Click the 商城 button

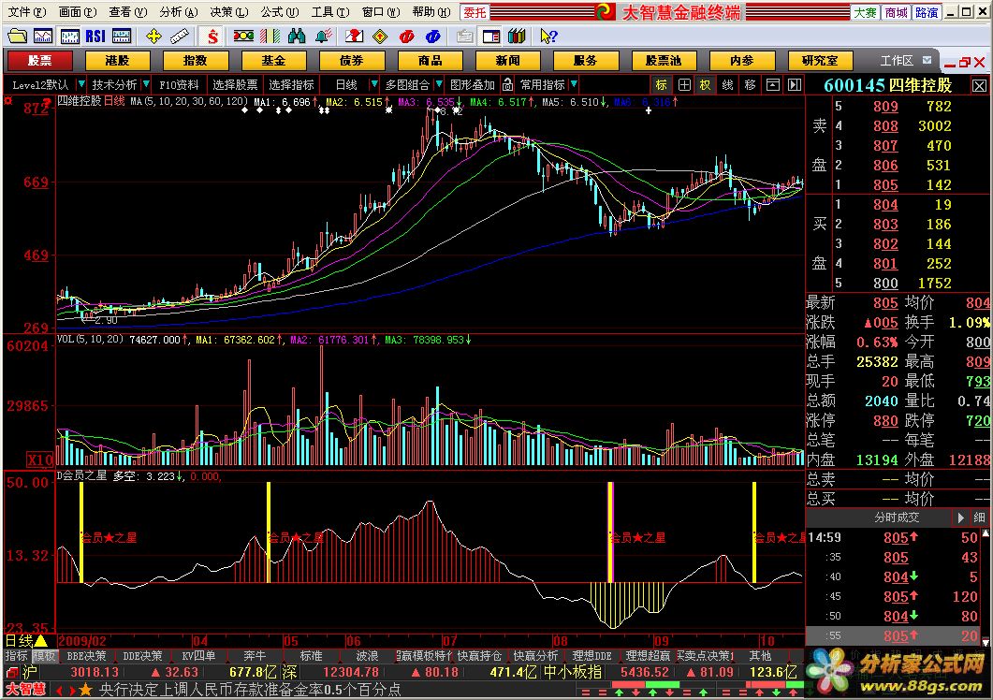tap(896, 12)
